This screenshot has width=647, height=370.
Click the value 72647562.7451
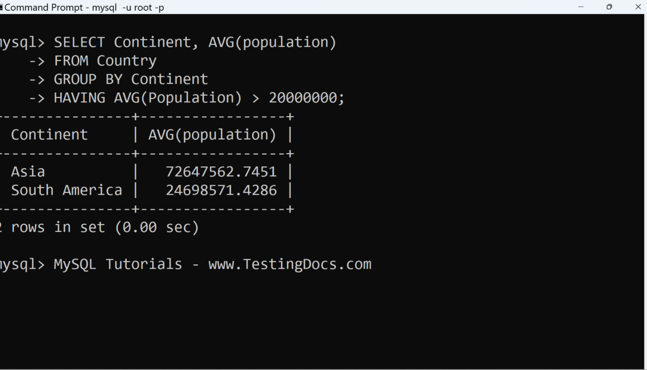(x=221, y=171)
